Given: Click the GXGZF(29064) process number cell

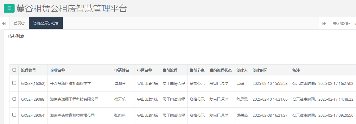Looking at the screenshot, I should [33, 115].
